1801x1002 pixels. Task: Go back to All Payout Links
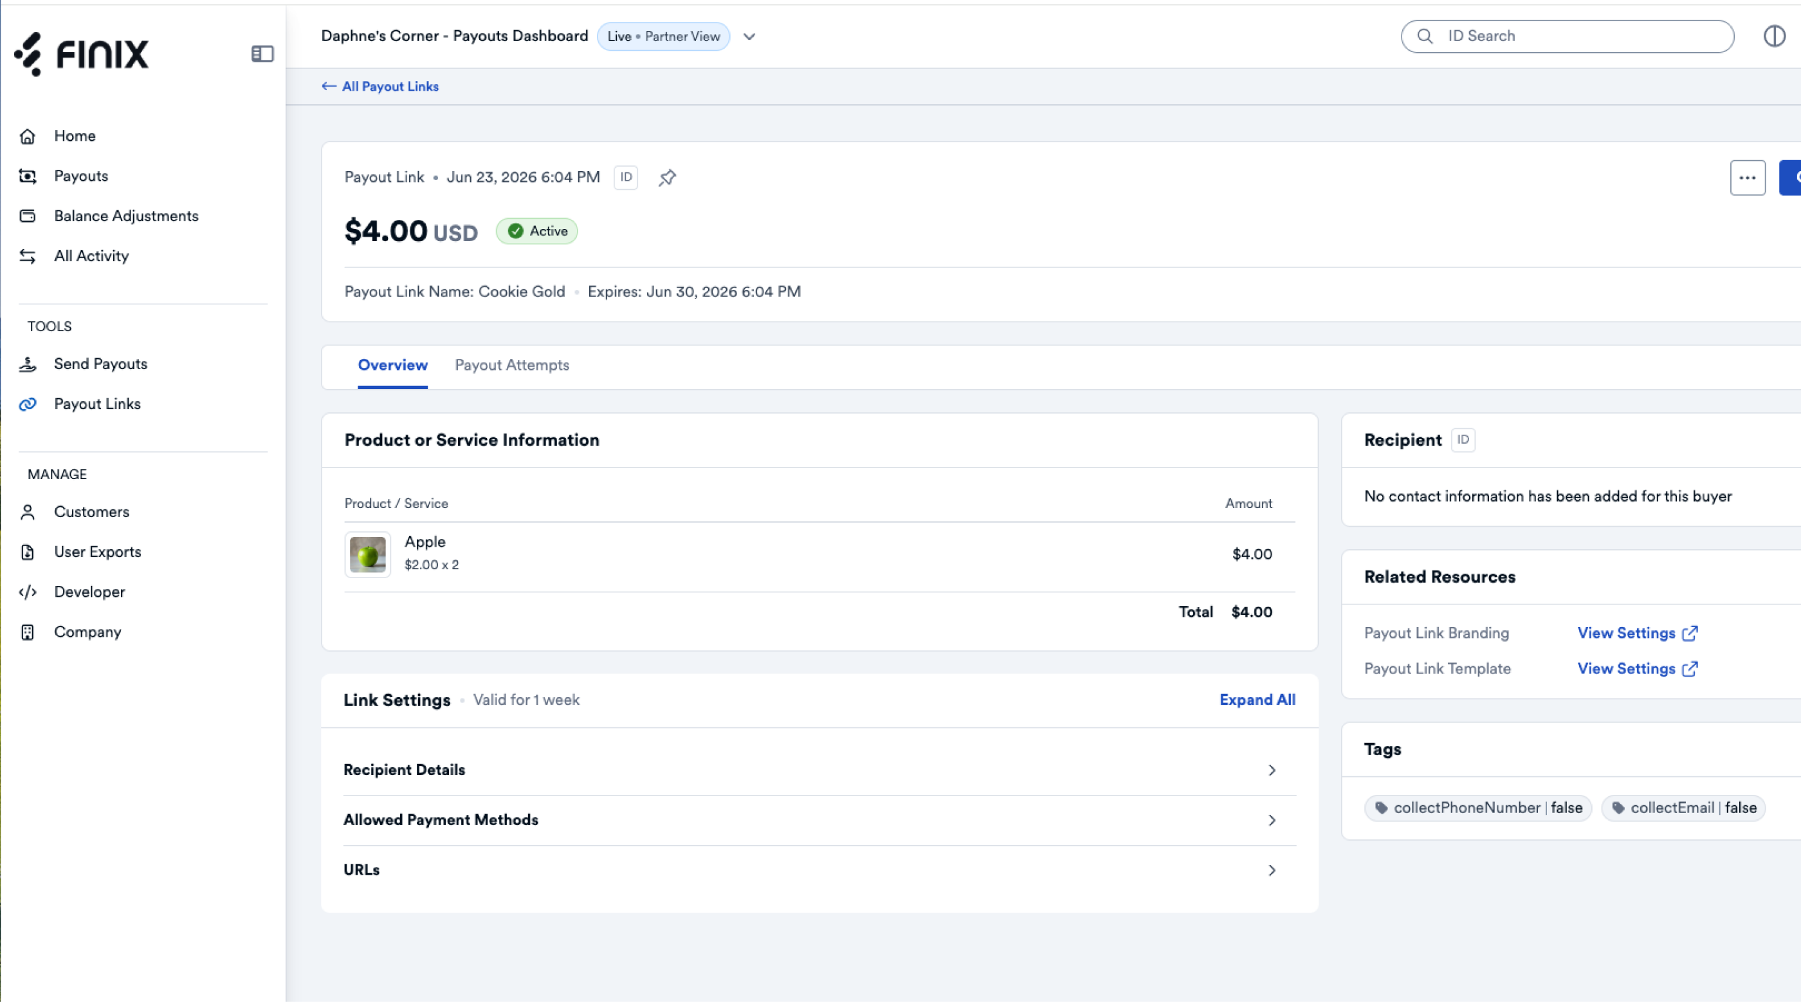[x=380, y=86]
